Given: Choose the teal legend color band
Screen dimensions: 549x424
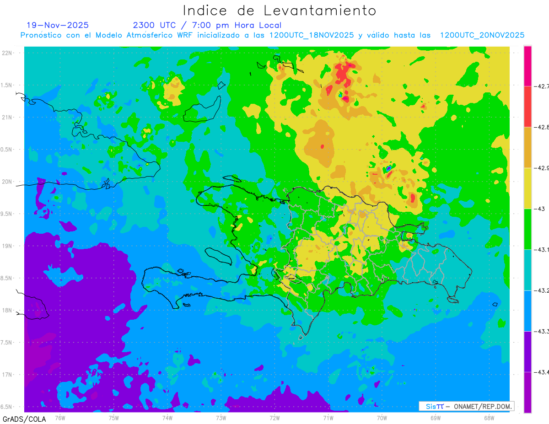Looking at the screenshot, I should coord(527,270).
